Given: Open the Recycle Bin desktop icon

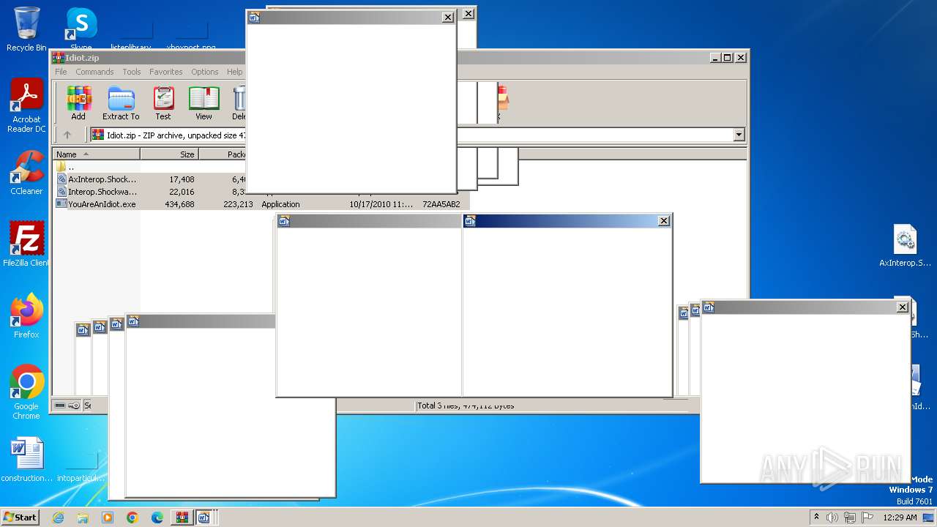Looking at the screenshot, I should coord(26,29).
